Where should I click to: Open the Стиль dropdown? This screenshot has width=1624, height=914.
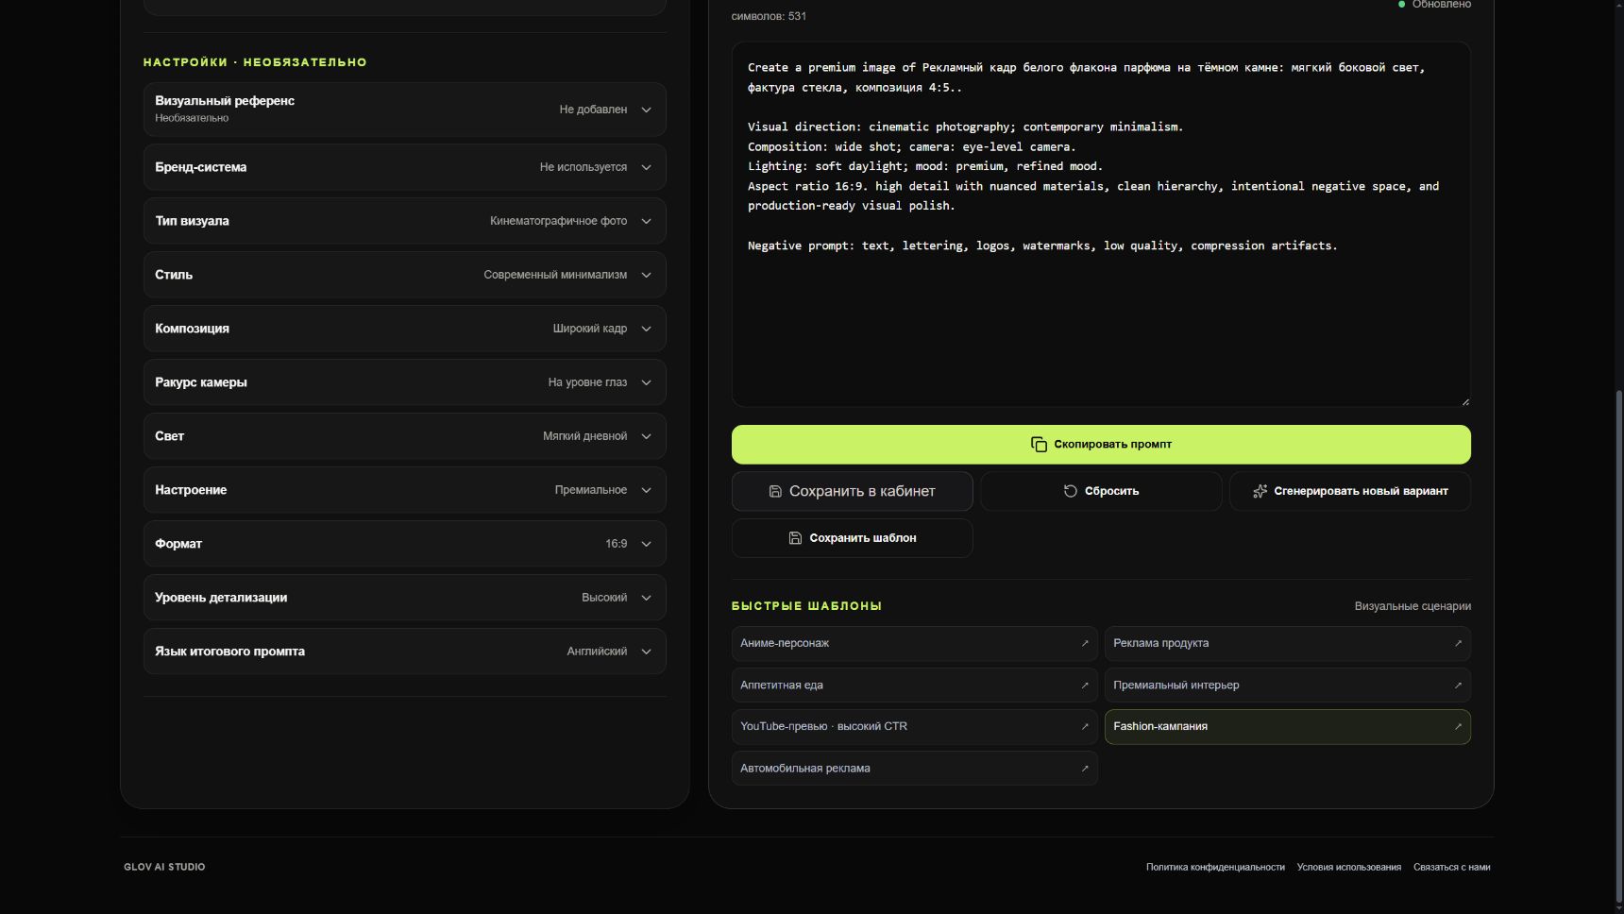(404, 275)
